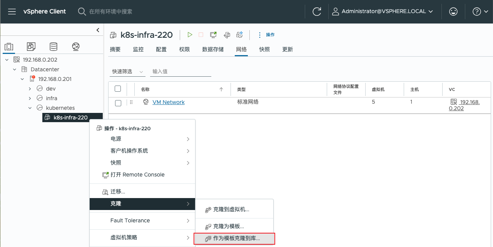This screenshot has height=247, width=493.
Task: Click the 类型 column header
Action: point(241,89)
